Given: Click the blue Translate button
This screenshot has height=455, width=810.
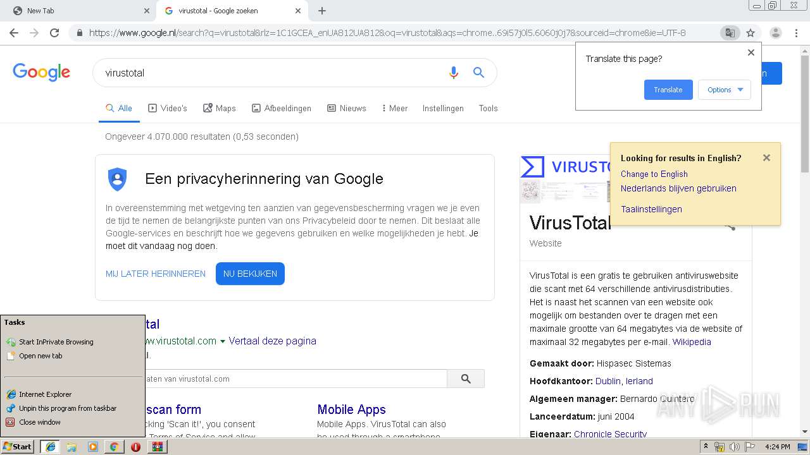Looking at the screenshot, I should click(x=668, y=90).
